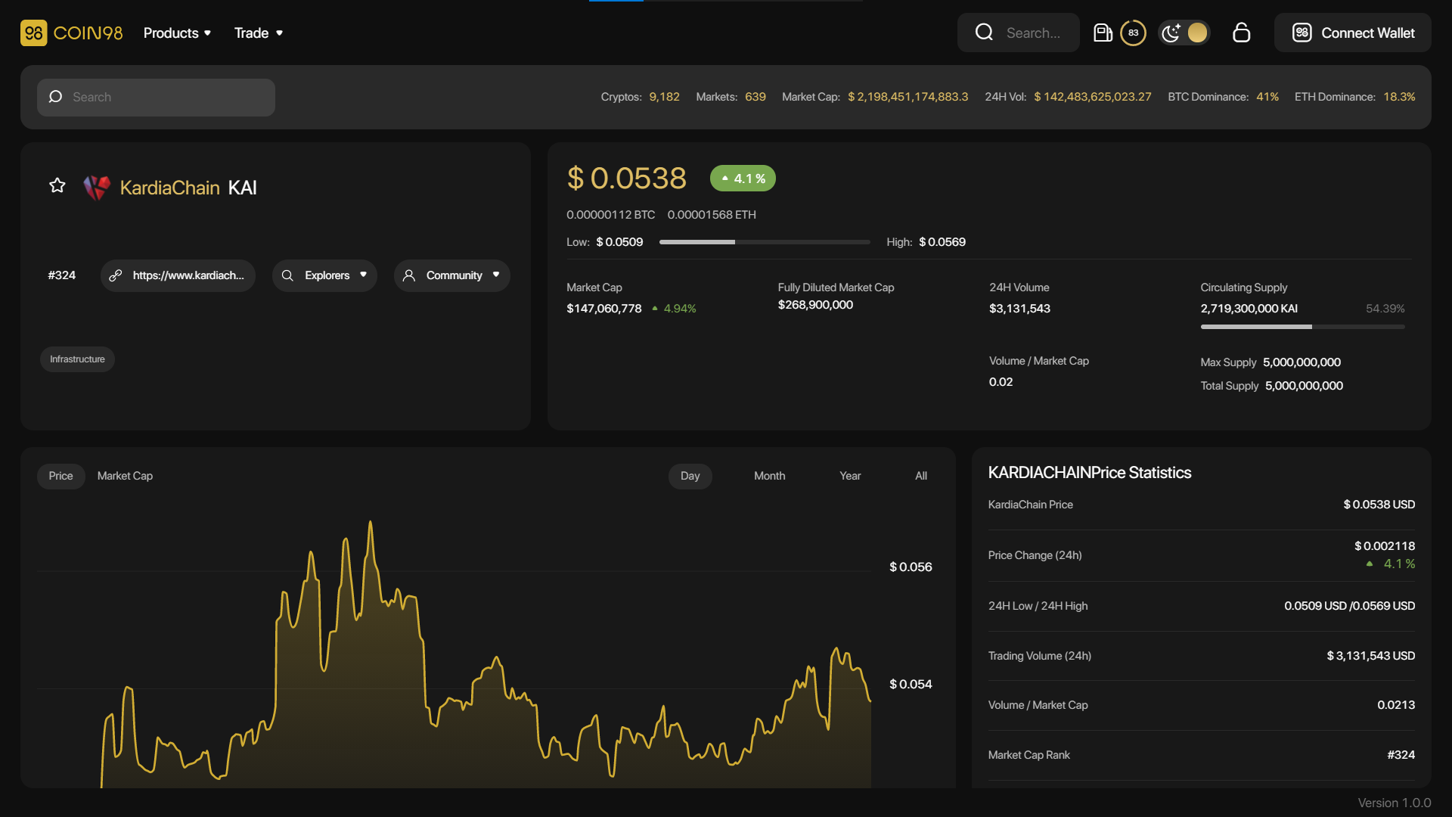The height and width of the screenshot is (817, 1452).
Task: Click the $ 0.0538 main price
Action: pyautogui.click(x=626, y=179)
